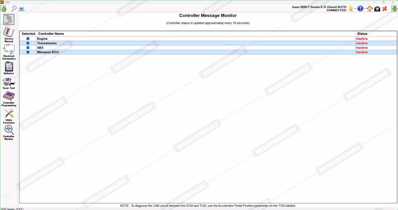Click the Controller Message Monitor heading

pos(208,16)
